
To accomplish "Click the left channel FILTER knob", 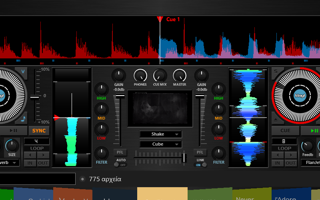I will click(102, 154).
